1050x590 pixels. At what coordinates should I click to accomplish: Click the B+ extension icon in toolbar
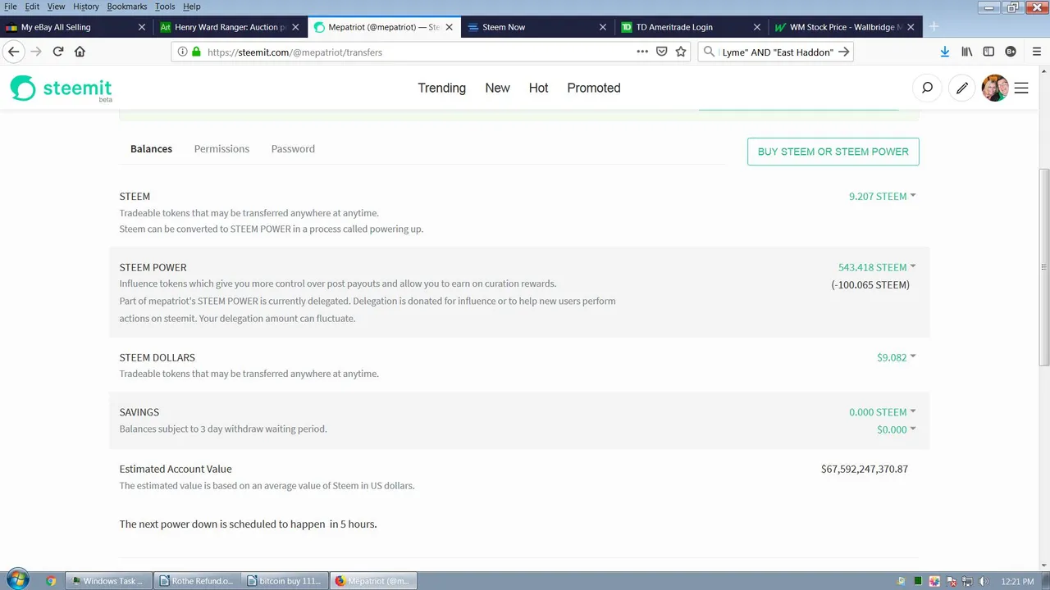click(x=1011, y=52)
